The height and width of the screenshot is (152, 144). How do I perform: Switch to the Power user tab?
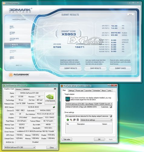pyautogui.click(x=79, y=91)
